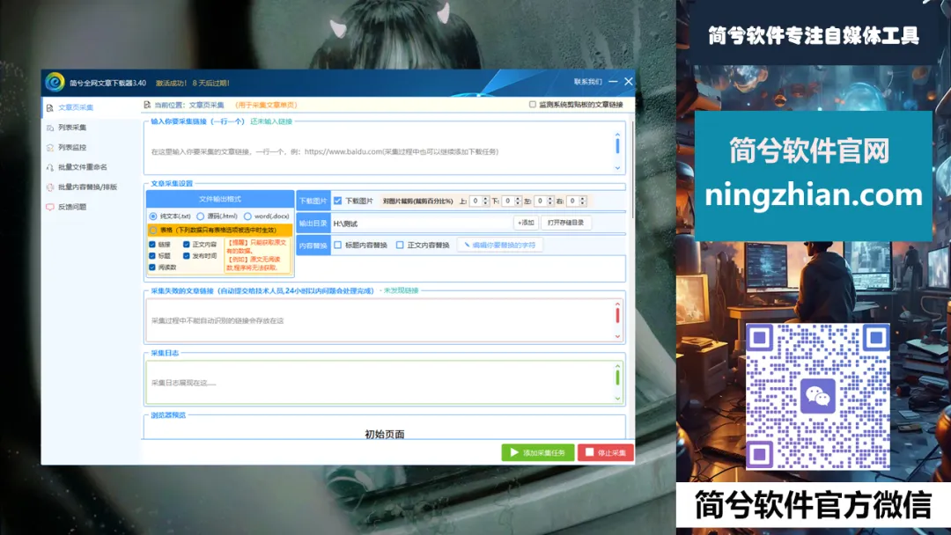Click the 左 crop percentage stepper
This screenshot has height=535, width=951.
[x=544, y=202]
